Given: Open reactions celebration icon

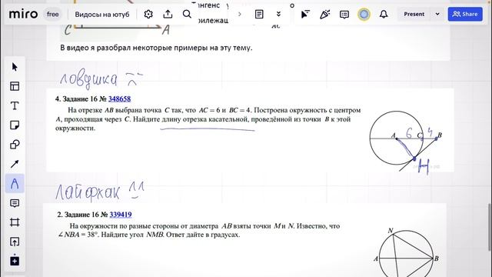Looking at the screenshot, I should (x=324, y=14).
